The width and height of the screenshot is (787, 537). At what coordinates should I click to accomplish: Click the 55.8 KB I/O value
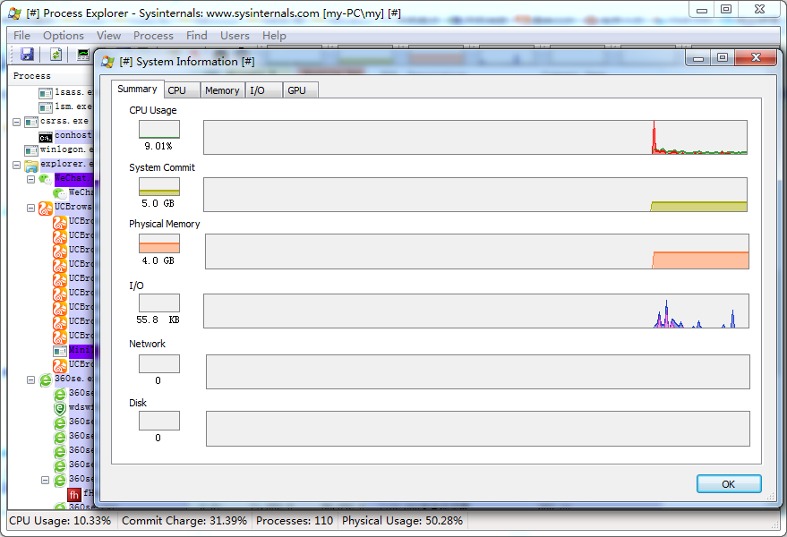(x=158, y=320)
